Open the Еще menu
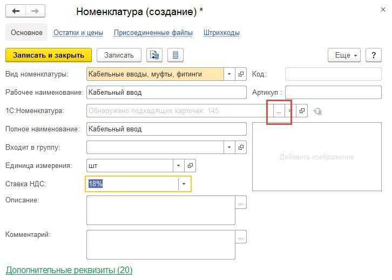This screenshot has height=280, width=392. coord(344,55)
